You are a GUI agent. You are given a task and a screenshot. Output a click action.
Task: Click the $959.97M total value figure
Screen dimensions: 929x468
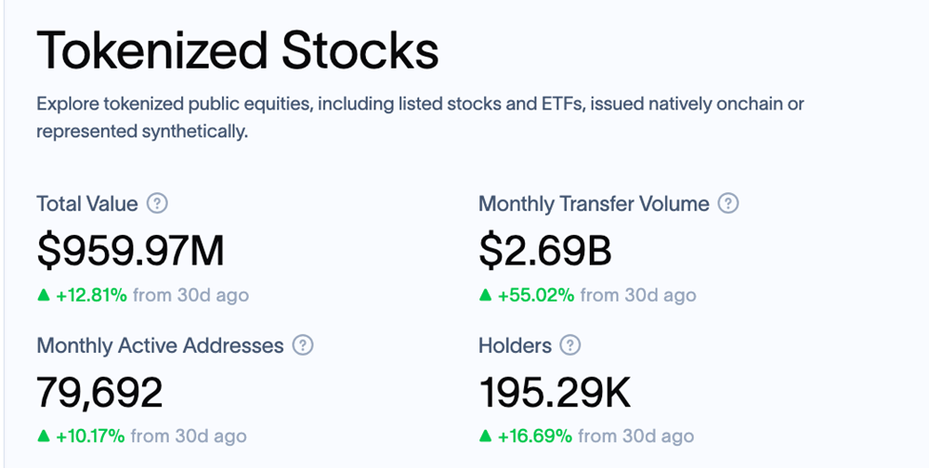[x=131, y=250]
